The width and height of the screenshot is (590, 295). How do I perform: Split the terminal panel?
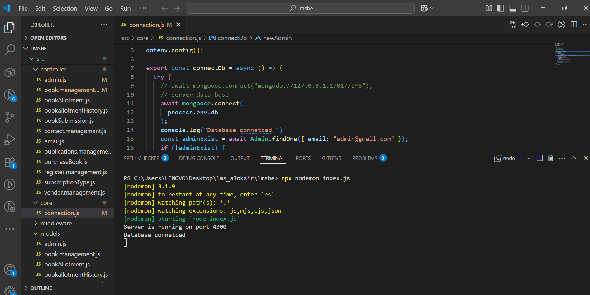[x=540, y=158]
